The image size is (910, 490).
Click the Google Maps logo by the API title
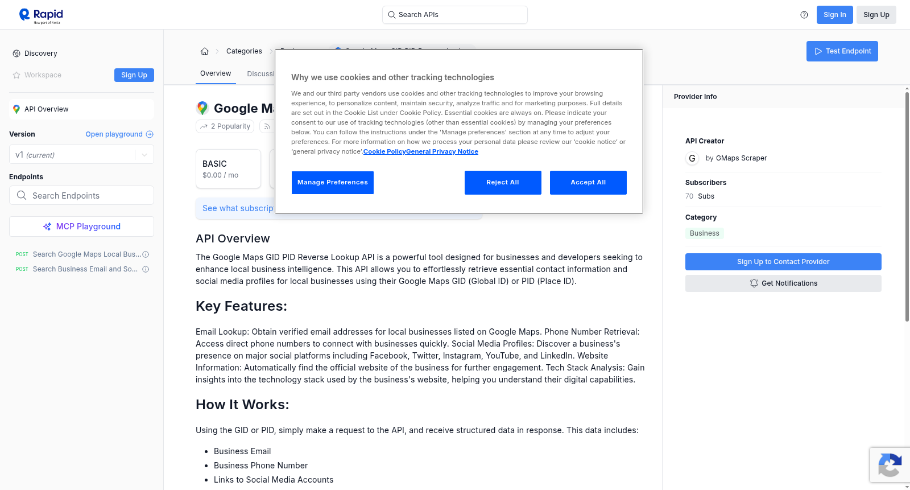click(x=202, y=108)
